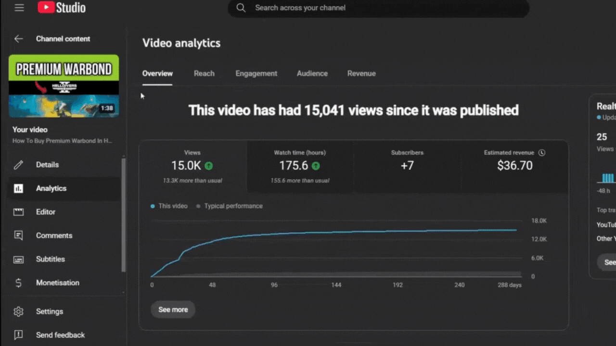Click the 1:38 duration badge on thumbnail
The height and width of the screenshot is (346, 616).
(x=107, y=109)
